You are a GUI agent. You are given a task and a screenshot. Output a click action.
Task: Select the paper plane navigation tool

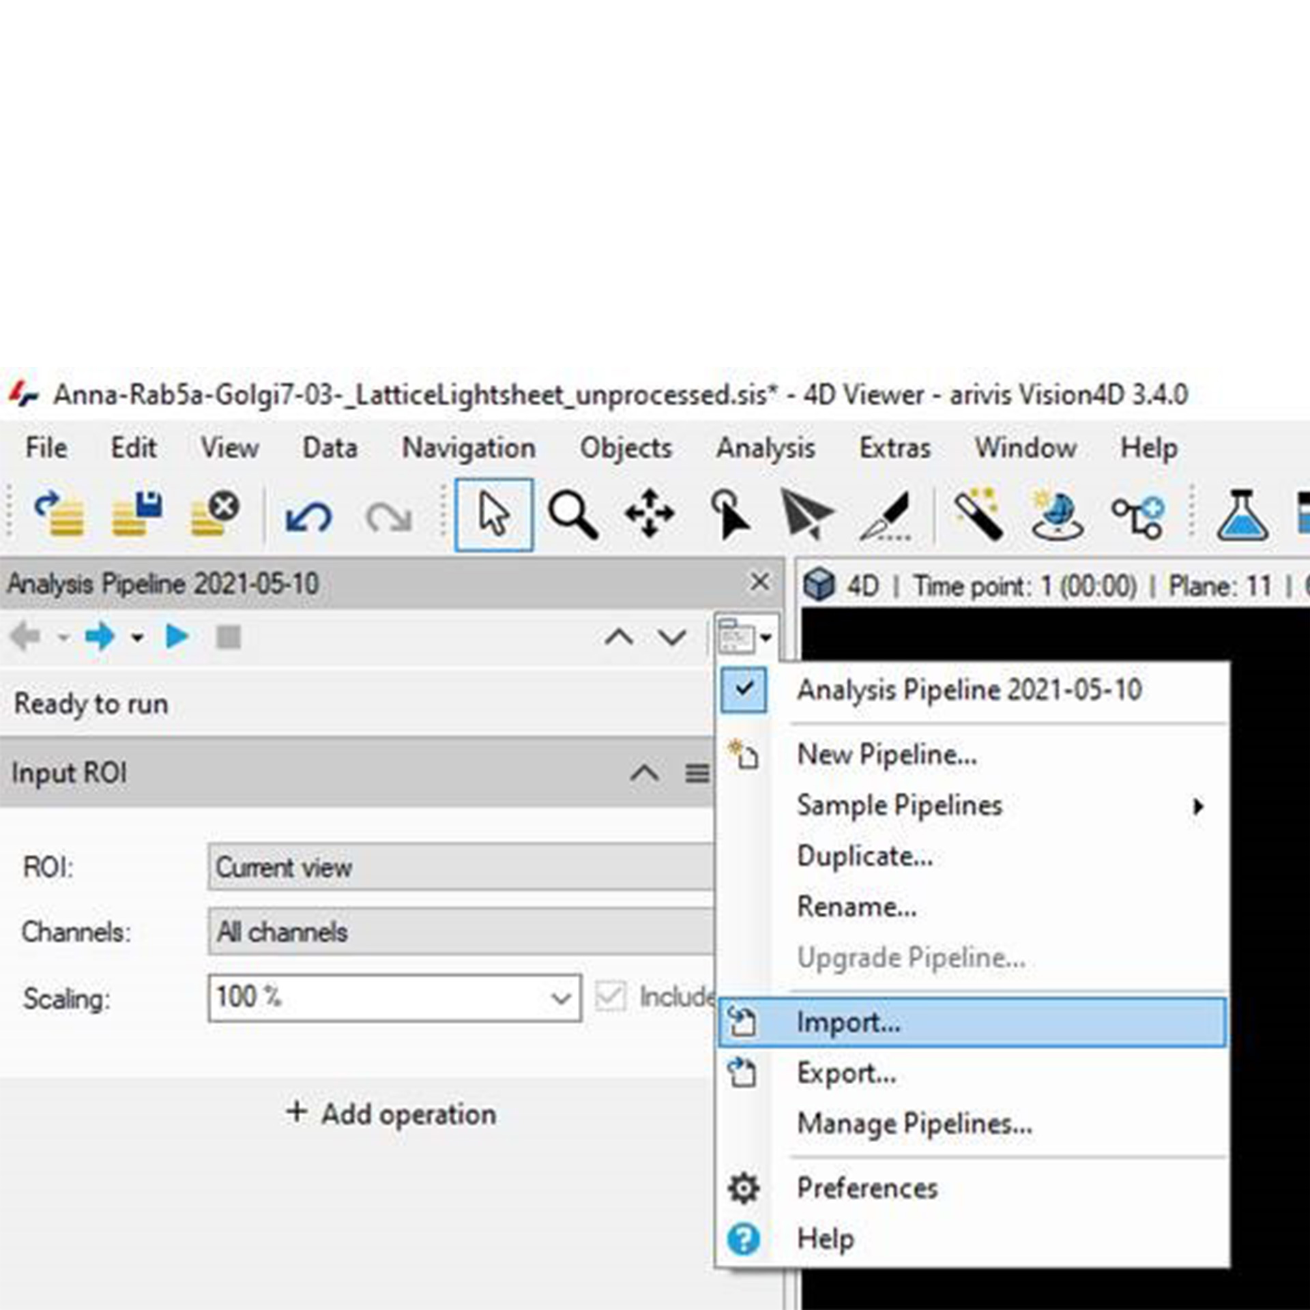[807, 514]
